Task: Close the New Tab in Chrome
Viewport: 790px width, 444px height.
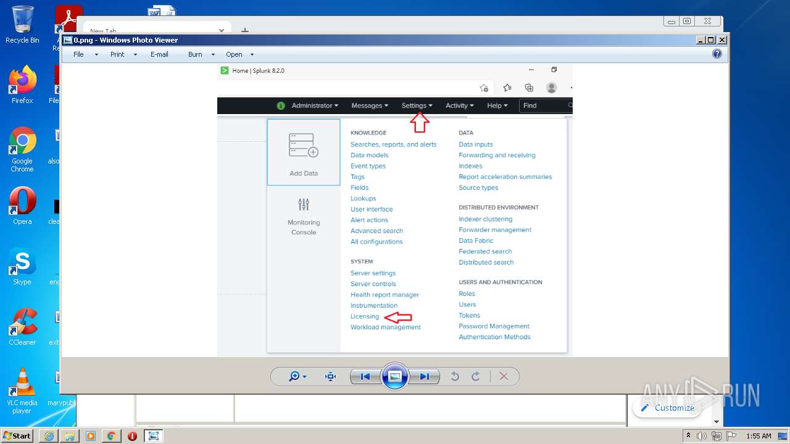Action: click(x=222, y=30)
